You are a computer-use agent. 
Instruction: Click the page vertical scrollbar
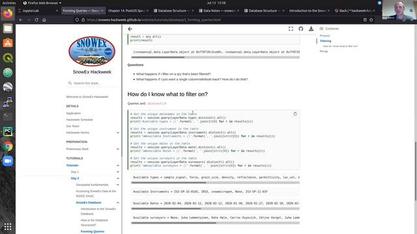[x=416, y=172]
